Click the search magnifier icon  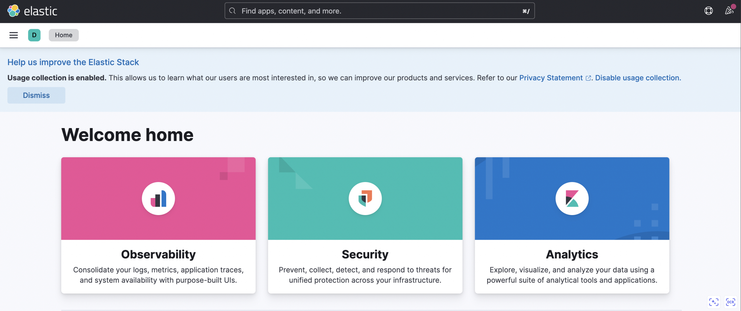[232, 11]
